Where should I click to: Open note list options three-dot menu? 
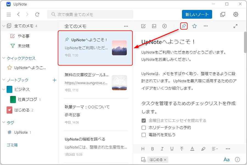(126, 26)
